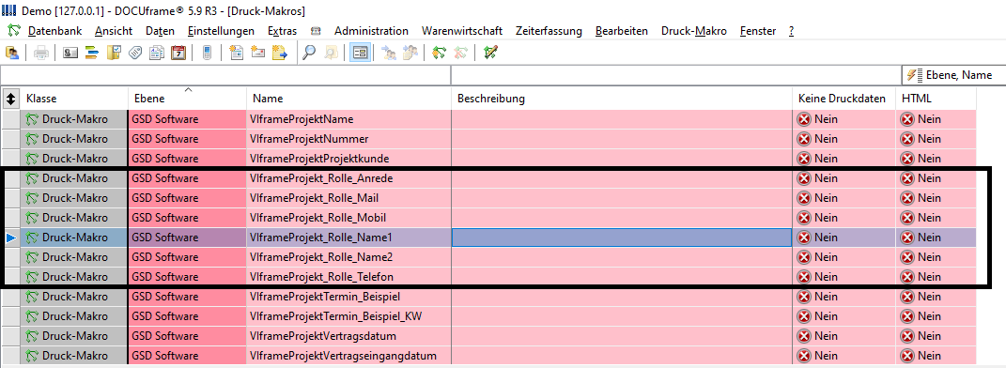Open the Einstellungen menu
Image resolution: width=1006 pixels, height=368 pixels.
point(221,31)
